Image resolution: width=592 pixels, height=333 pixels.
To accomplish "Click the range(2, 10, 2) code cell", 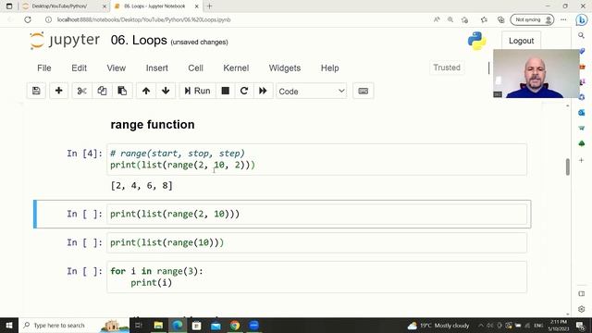I will [x=316, y=159].
